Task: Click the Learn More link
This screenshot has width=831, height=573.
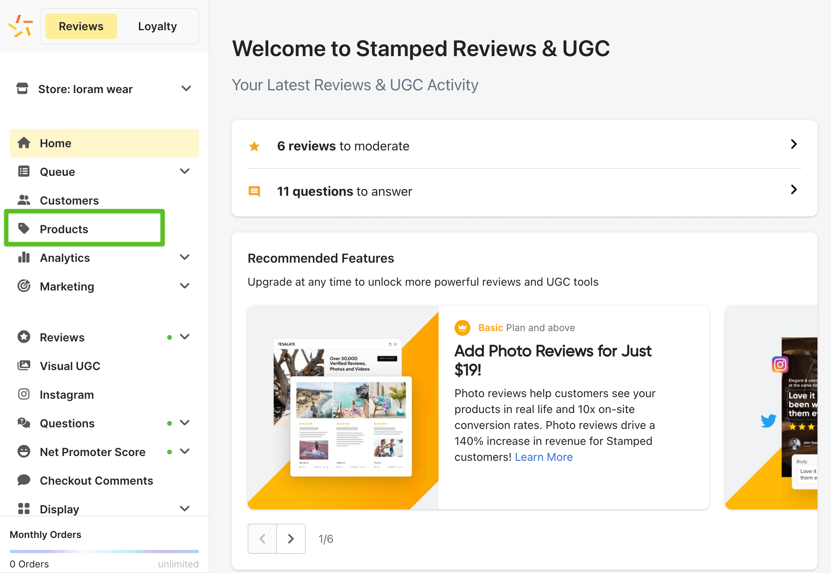Action: click(x=544, y=457)
